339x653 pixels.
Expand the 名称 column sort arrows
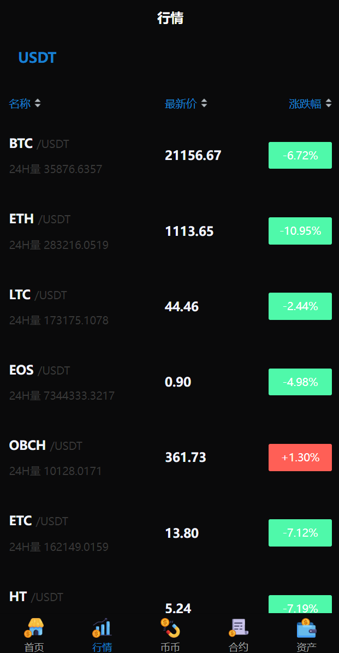[x=37, y=103]
